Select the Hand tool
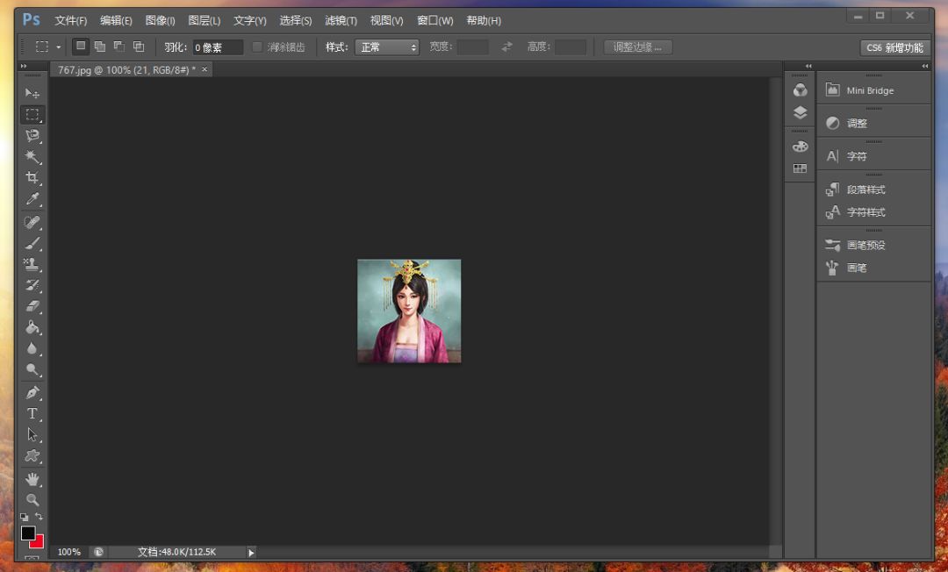The width and height of the screenshot is (948, 572). pos(32,479)
